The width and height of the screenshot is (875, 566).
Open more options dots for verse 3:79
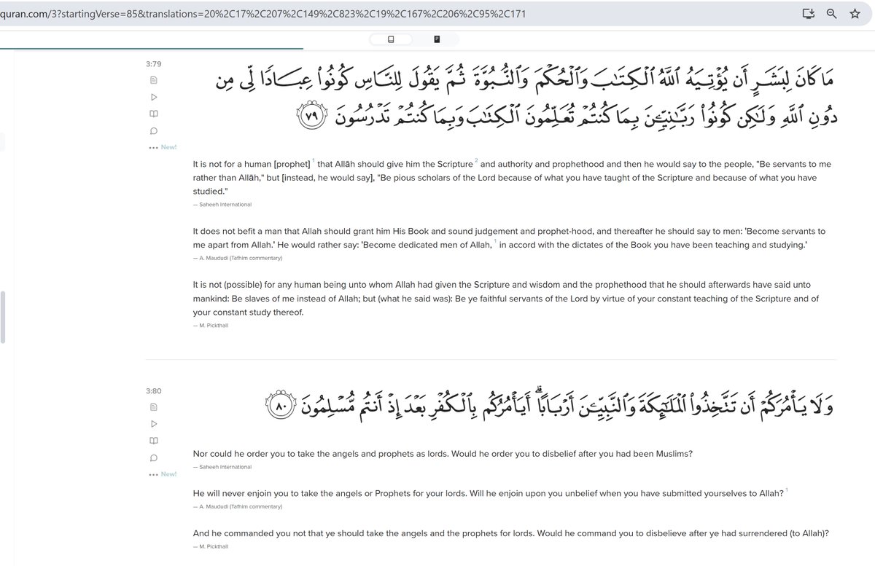pyautogui.click(x=153, y=147)
